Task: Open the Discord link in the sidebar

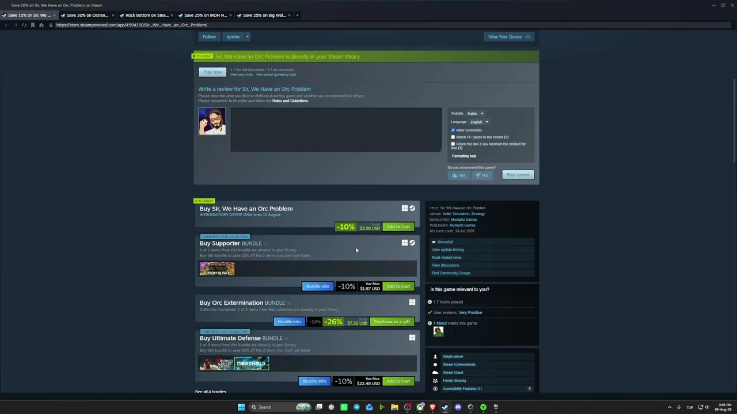Action: click(444, 242)
